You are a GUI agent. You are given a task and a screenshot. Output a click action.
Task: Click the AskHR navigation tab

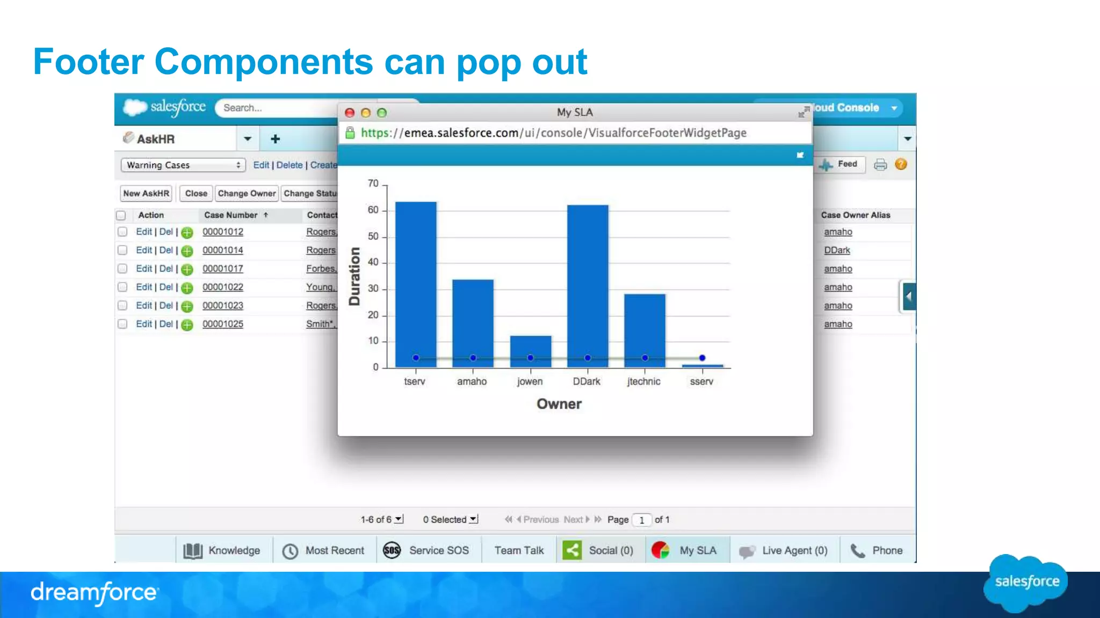point(175,139)
